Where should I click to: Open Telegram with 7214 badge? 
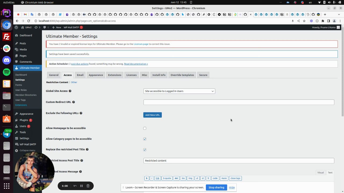6,134
